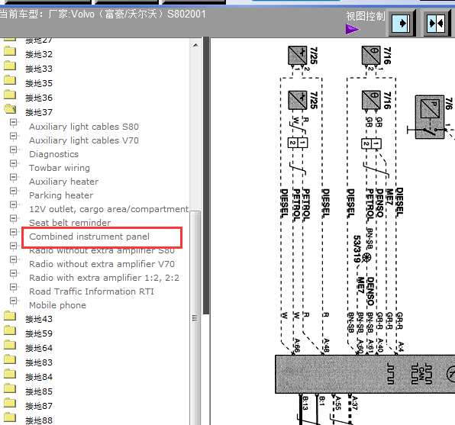Click the purple arrow under 视图控制
The height and width of the screenshot is (425, 455).
click(353, 29)
